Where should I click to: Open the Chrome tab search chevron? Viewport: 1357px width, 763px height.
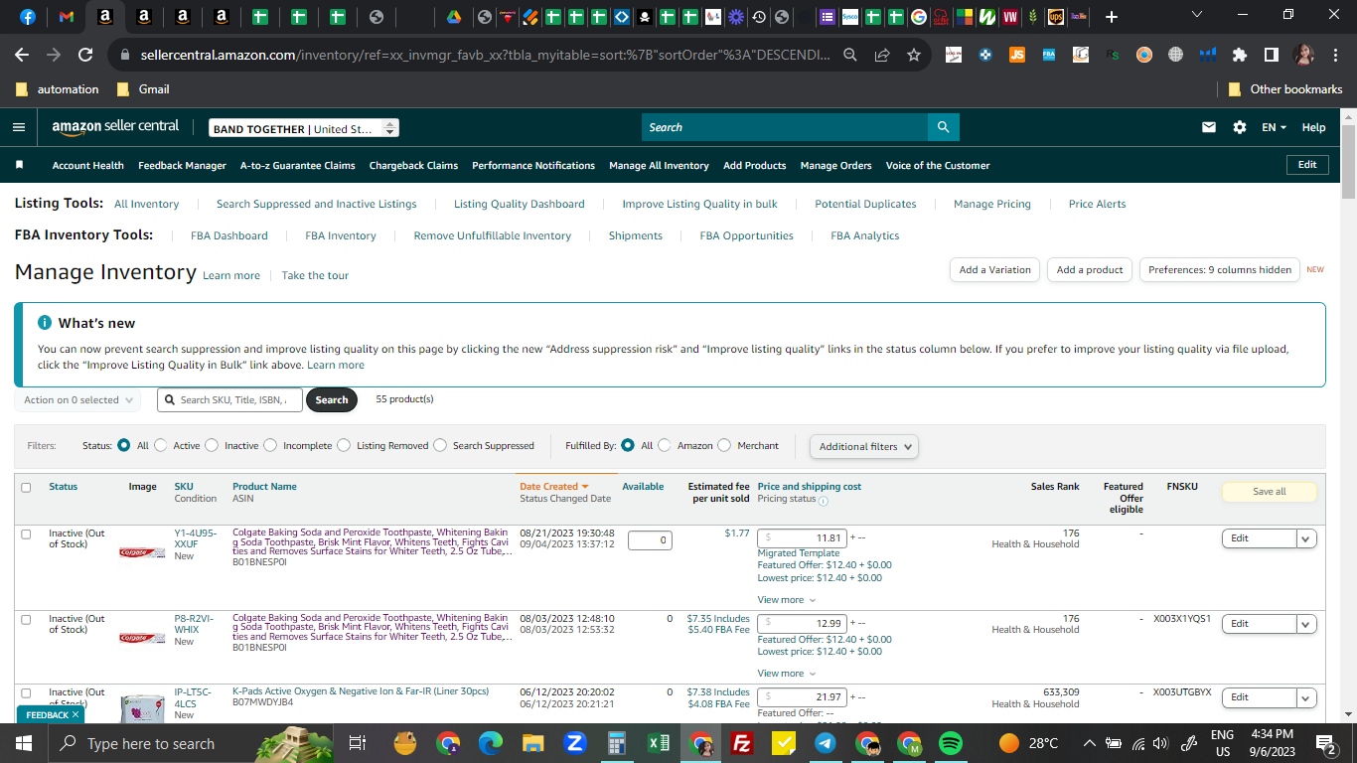[1196, 16]
